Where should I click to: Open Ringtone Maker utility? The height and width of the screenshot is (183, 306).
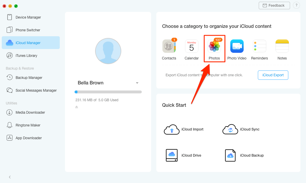click(x=31, y=125)
